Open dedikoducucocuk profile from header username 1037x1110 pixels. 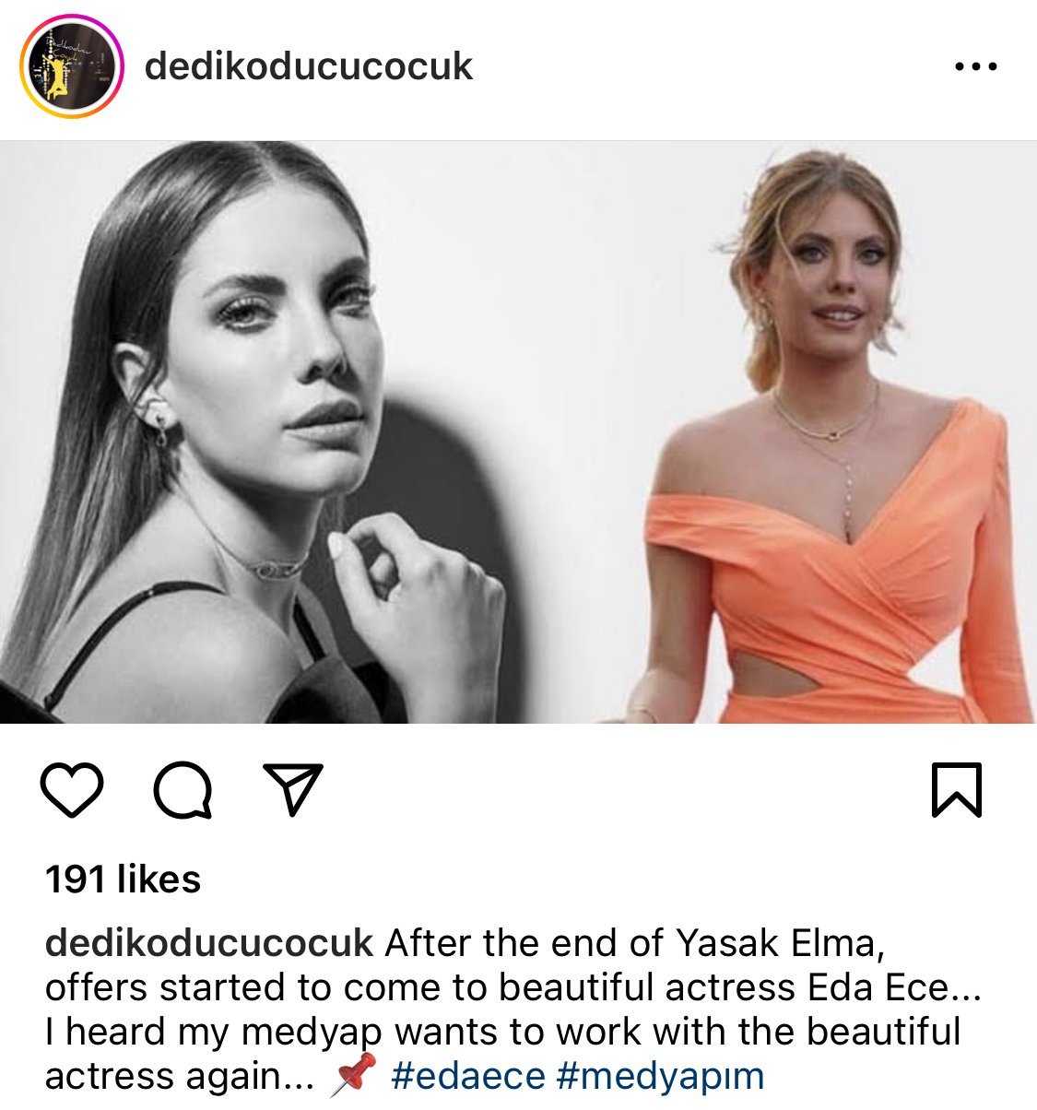[x=309, y=66]
